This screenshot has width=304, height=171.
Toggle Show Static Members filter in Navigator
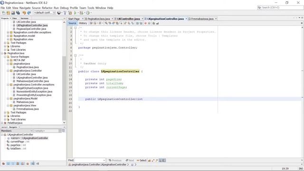point(13,163)
